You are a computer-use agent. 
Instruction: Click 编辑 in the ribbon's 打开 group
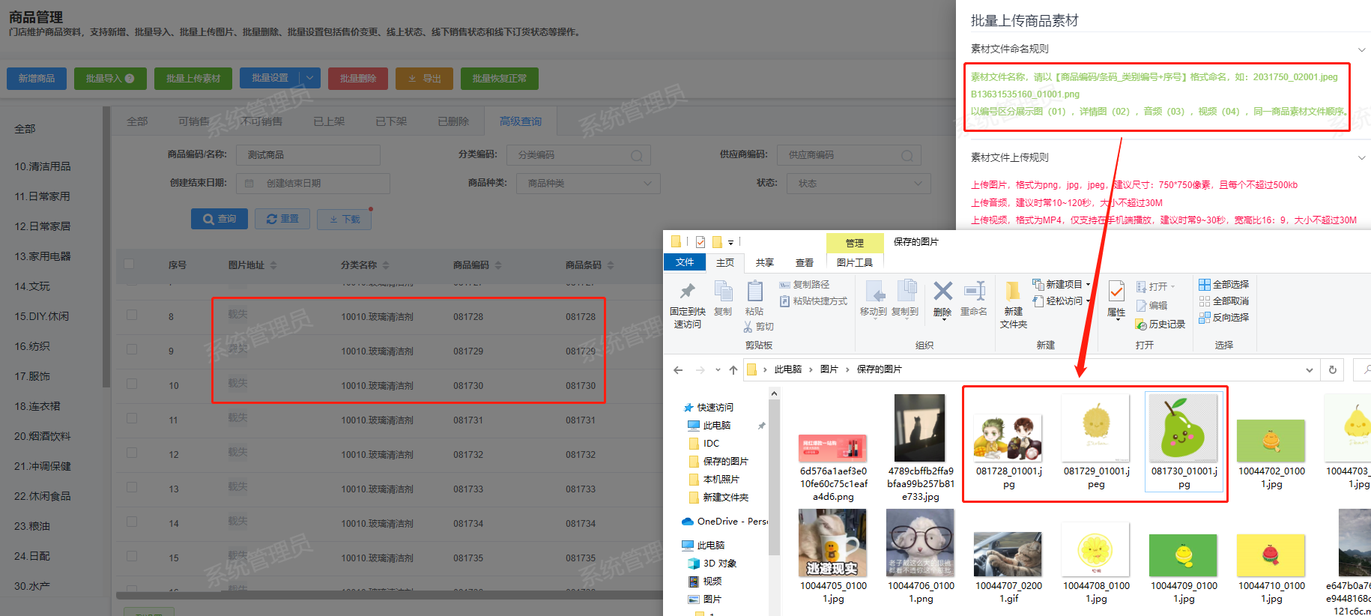[1151, 306]
